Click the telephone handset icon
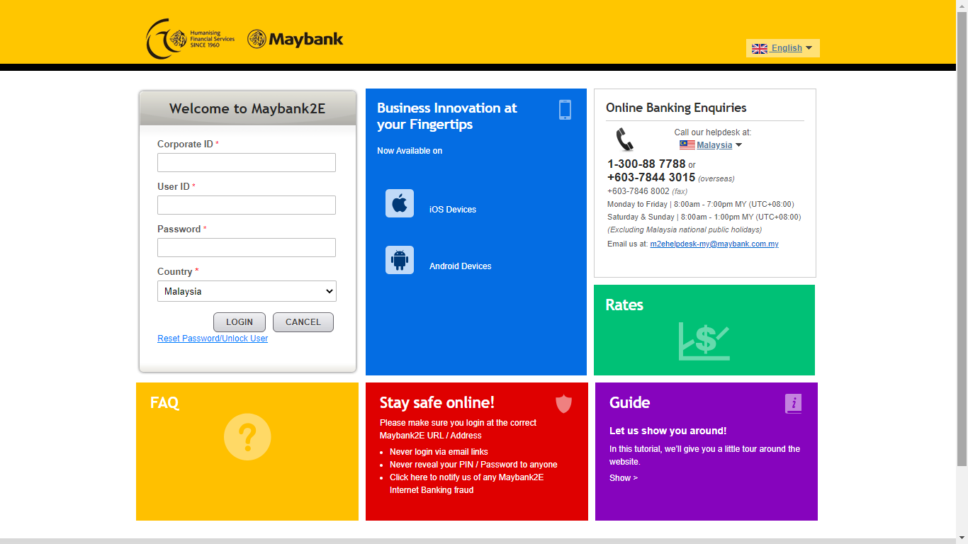 click(x=624, y=140)
